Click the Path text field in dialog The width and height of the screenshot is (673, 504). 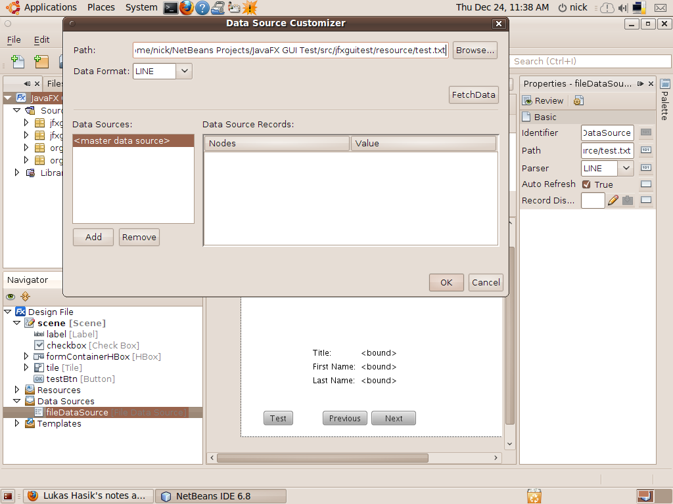tap(290, 50)
